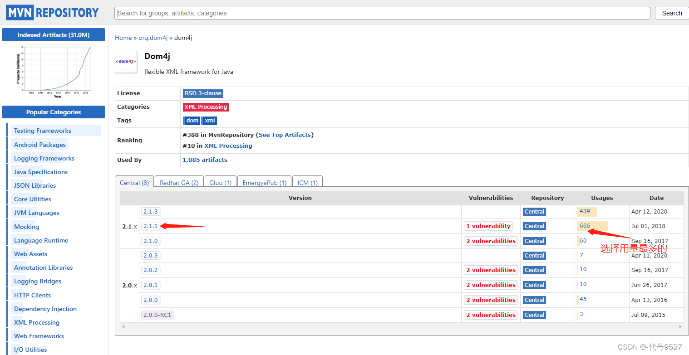Open Logging Bridges category

pos(38,282)
